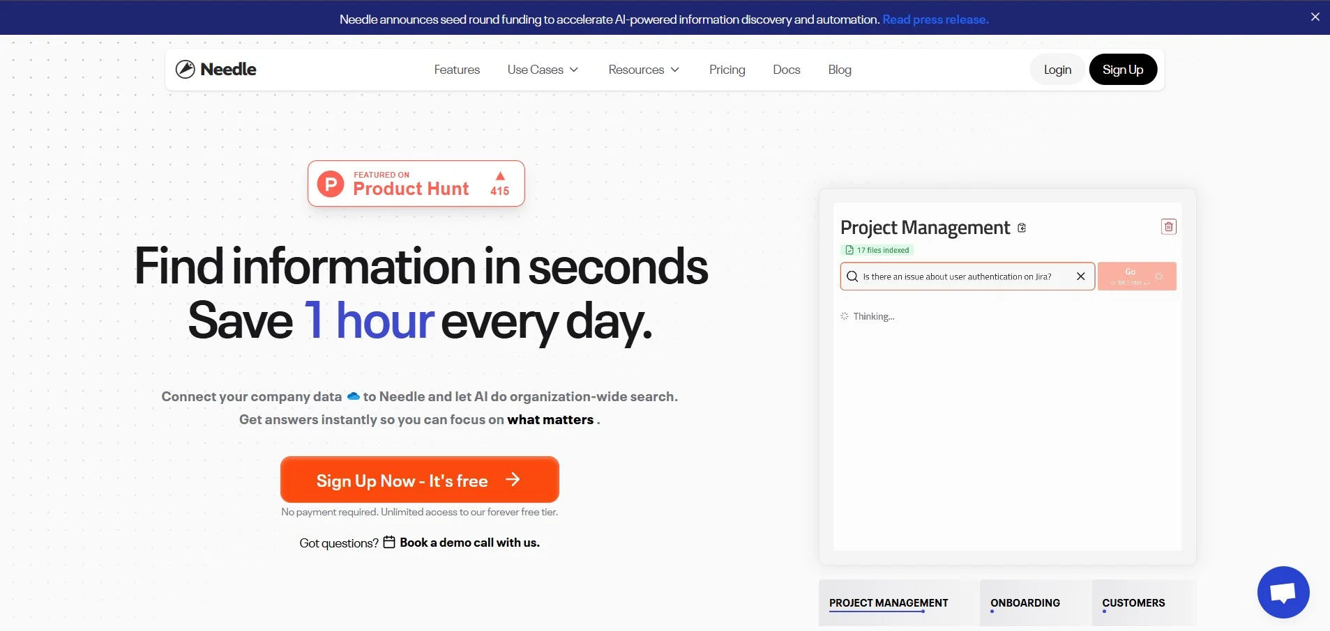Image resolution: width=1330 pixels, height=631 pixels.
Task: Open the Pricing page
Action: tap(727, 70)
